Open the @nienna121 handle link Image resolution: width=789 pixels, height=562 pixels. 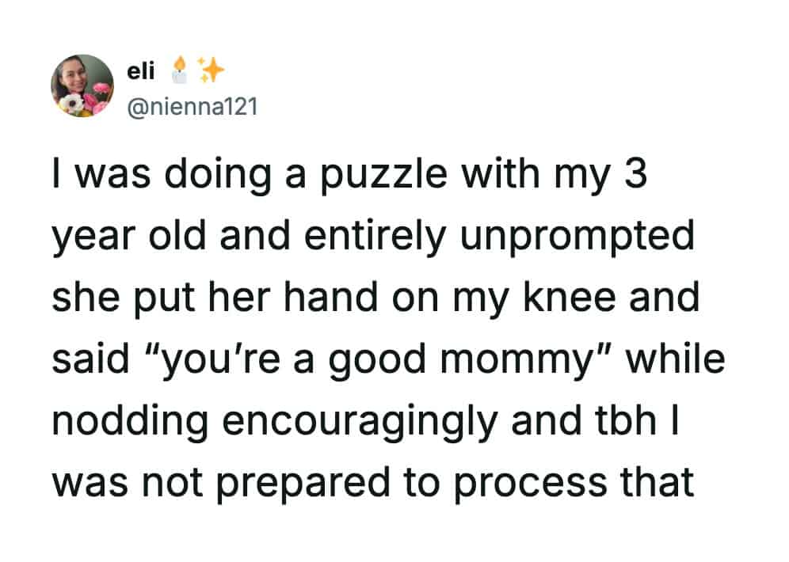(x=192, y=105)
